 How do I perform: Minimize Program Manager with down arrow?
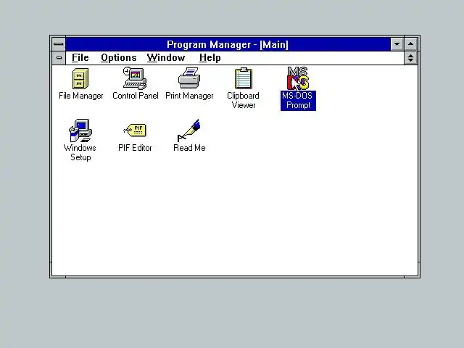click(x=397, y=44)
